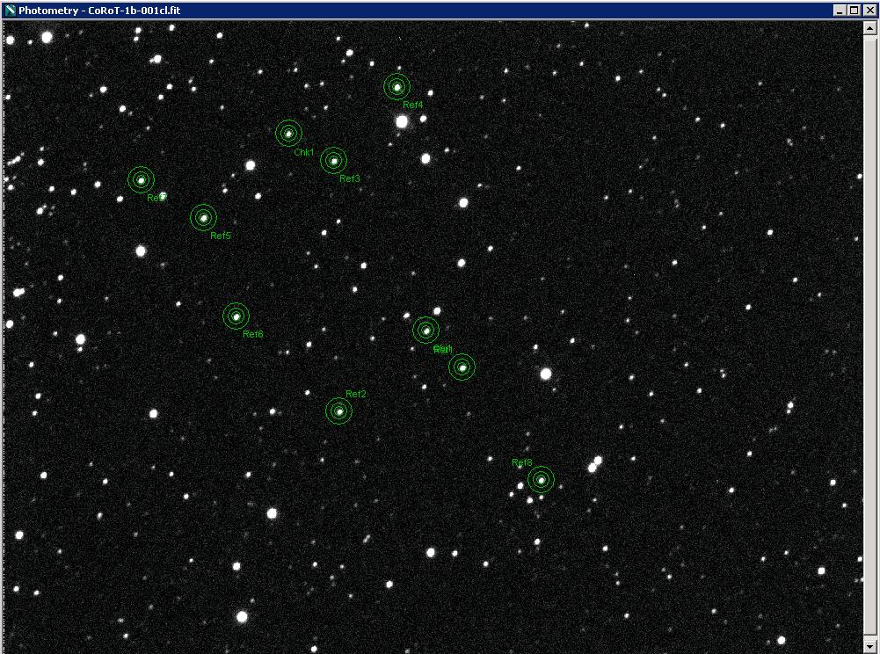Screen dimensions: 880x654
Task: Click the bright unmarked star just below Ref4
Action: click(402, 122)
